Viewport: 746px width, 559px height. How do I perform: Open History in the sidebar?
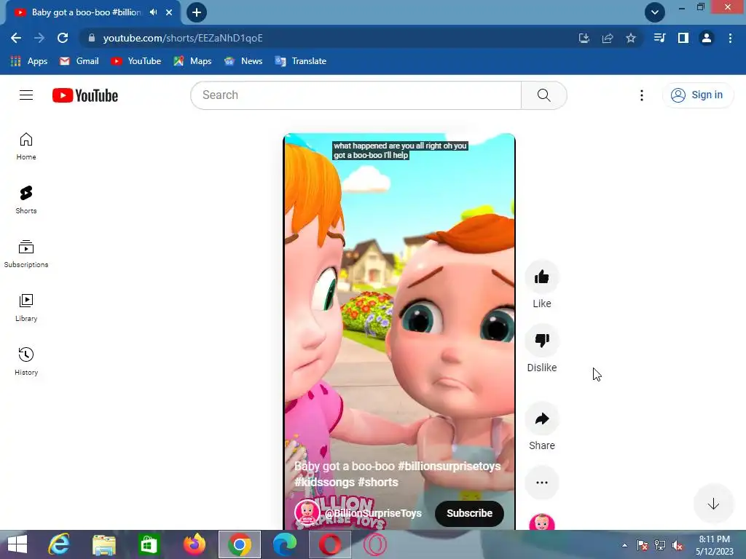[x=26, y=362]
